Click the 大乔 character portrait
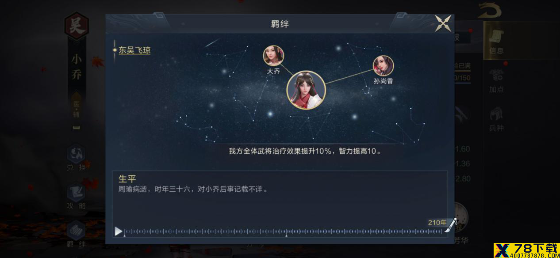The width and height of the screenshot is (560, 258). coord(273,56)
